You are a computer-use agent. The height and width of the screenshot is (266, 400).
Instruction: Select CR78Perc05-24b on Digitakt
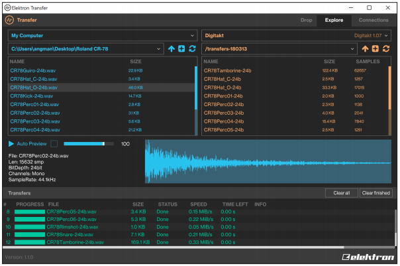295,129
